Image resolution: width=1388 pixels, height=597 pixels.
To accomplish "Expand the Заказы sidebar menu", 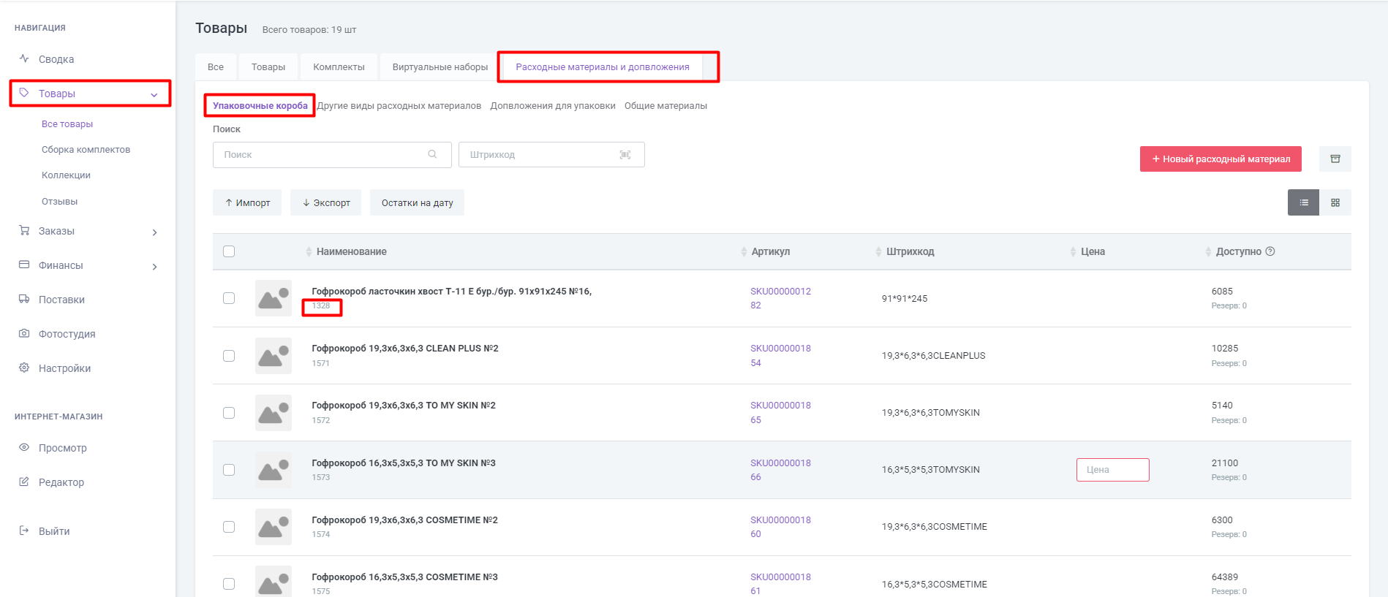I will coord(154,232).
